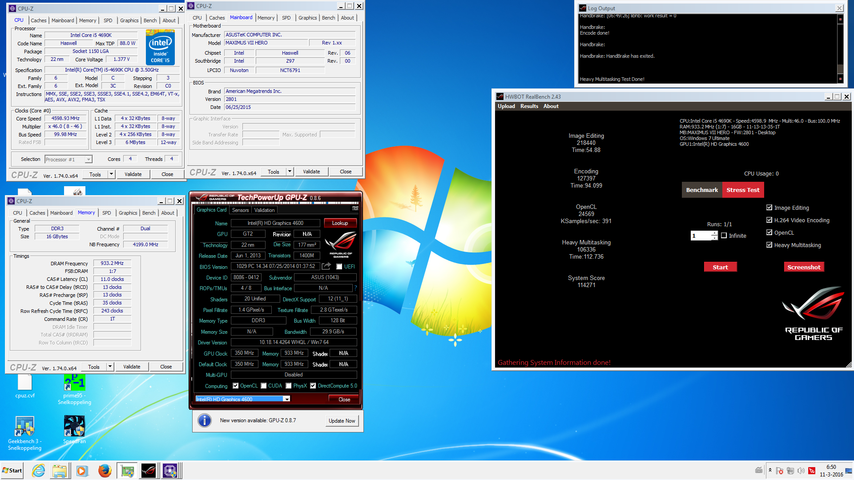Expand Tools arrow in CPU-Z Mainboard window
This screenshot has height=480, width=854.
pos(290,172)
